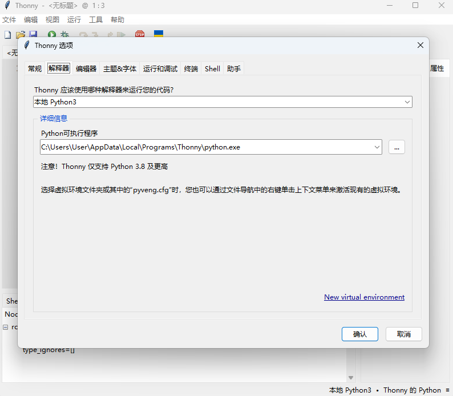Click the Save floppy disk icon
The height and width of the screenshot is (396, 453).
(33, 35)
